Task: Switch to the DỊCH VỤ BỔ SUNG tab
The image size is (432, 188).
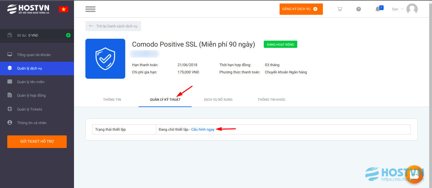Action: pyautogui.click(x=218, y=100)
